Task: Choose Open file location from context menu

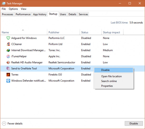Action: click(112, 76)
